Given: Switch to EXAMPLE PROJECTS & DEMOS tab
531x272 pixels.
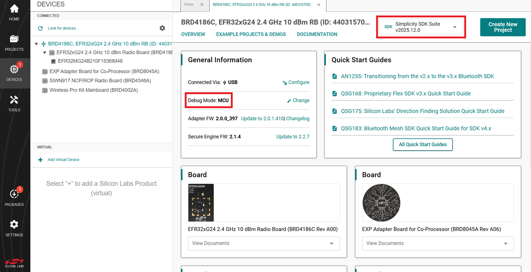Looking at the screenshot, I should click(x=251, y=34).
